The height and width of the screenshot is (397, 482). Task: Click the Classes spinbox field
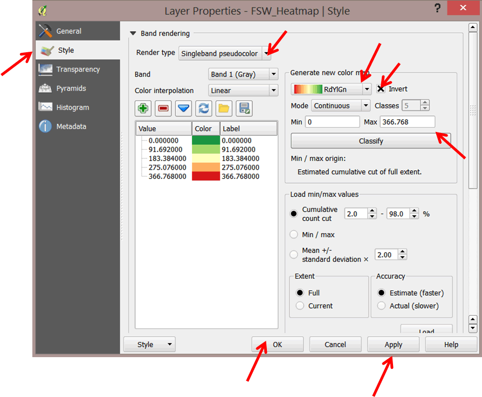412,106
